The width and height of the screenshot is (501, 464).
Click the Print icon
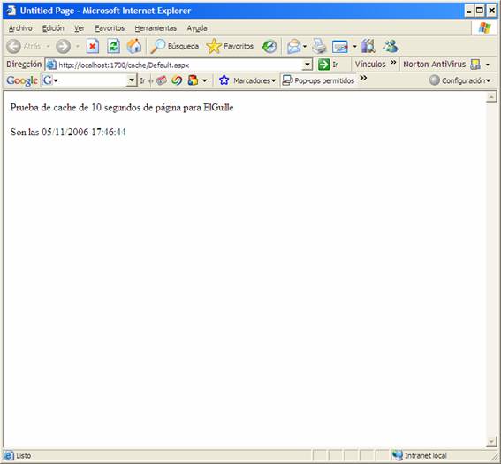pyautogui.click(x=319, y=46)
